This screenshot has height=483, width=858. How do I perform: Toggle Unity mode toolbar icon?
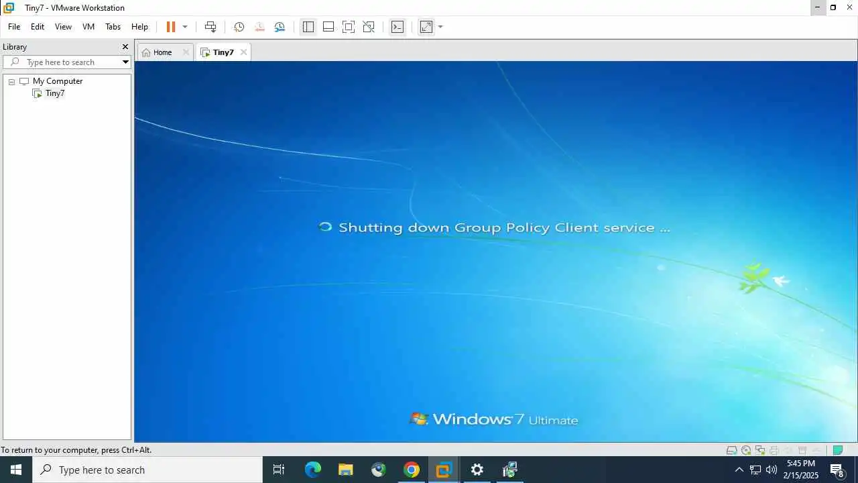(x=369, y=27)
